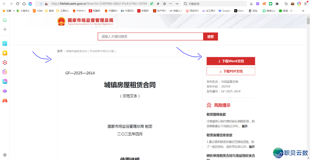The width and height of the screenshot is (310, 160).
Task: Open sidebar settings gear icon
Action: [x=5, y=155]
